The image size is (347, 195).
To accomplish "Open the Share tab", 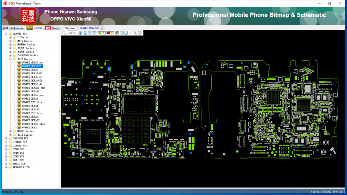I will [56, 28].
